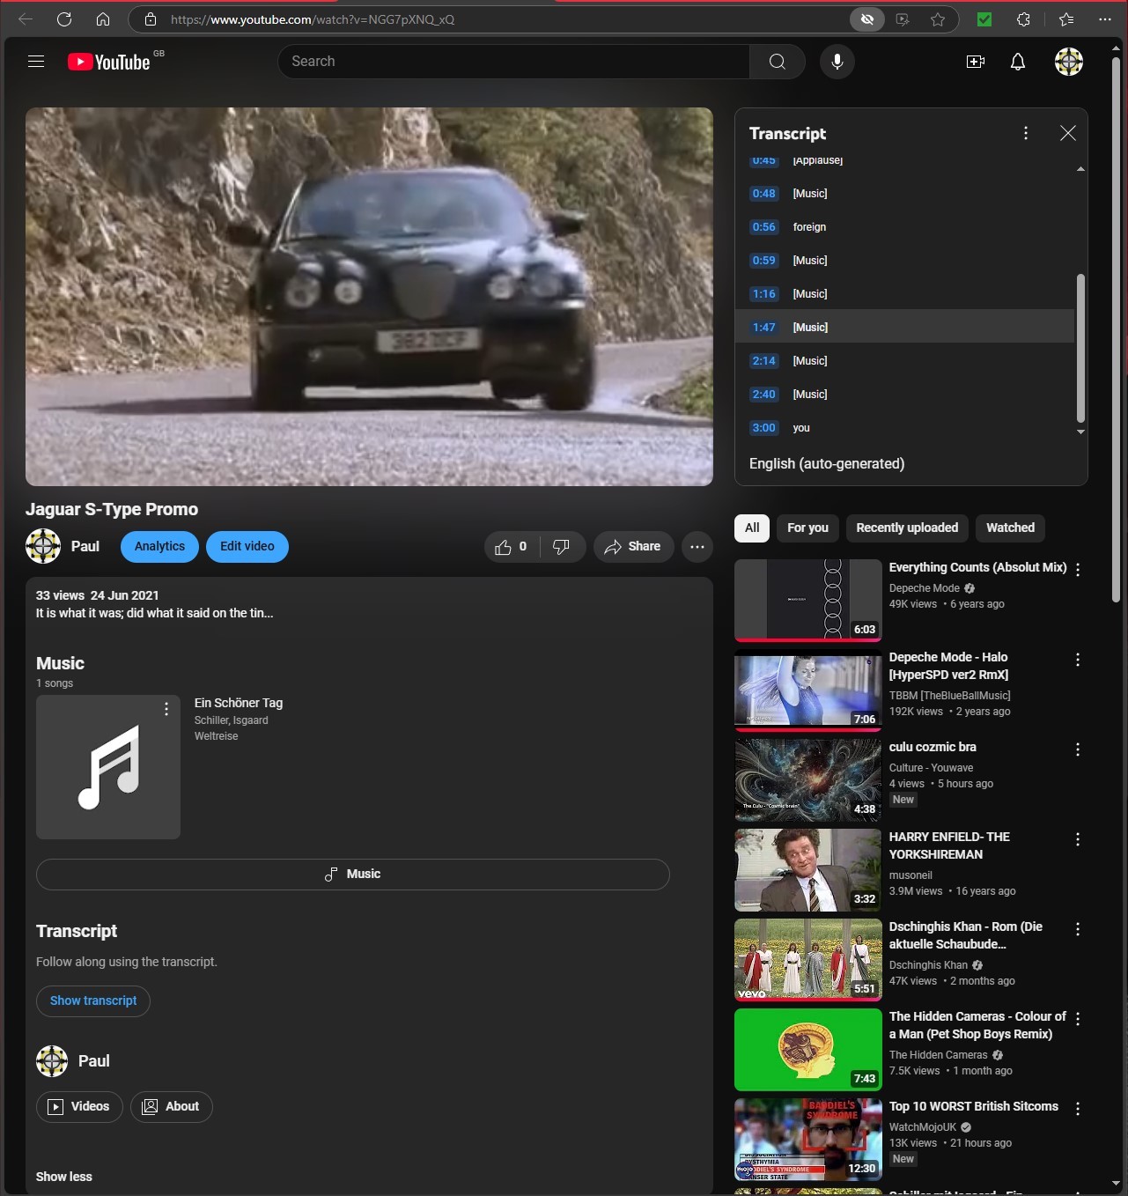Click the YouTube search input field
Viewport: 1128px width, 1196px height.
[514, 62]
